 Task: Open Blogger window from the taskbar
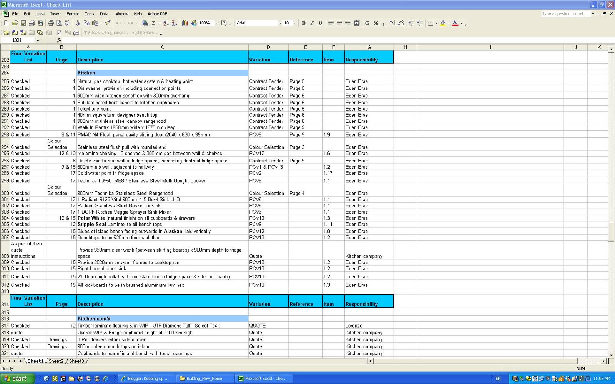(x=147, y=379)
